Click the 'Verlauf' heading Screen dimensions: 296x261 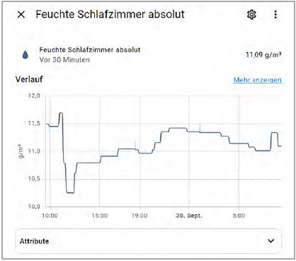click(29, 79)
